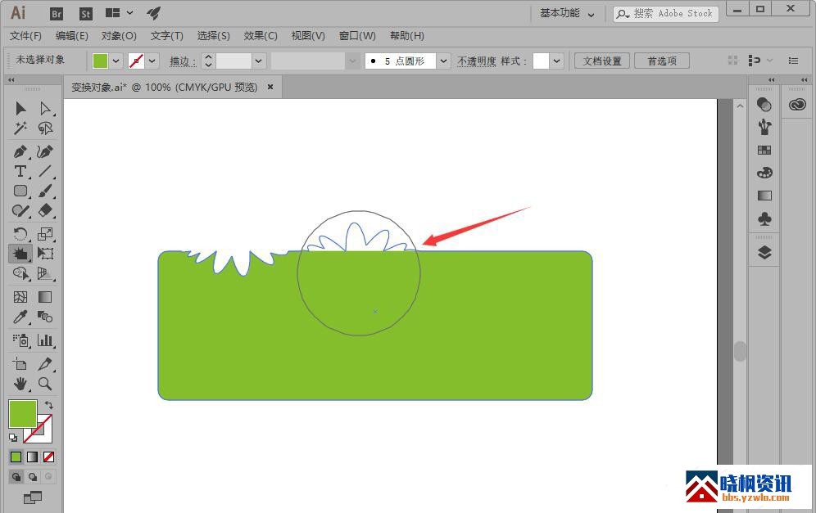The height and width of the screenshot is (513, 816).
Task: Set paint mode to Gradient
Action: (x=32, y=457)
